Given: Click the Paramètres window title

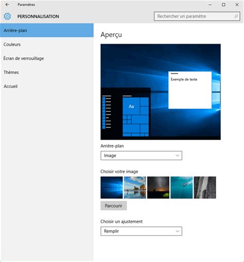Looking at the screenshot, I should click(26, 5).
